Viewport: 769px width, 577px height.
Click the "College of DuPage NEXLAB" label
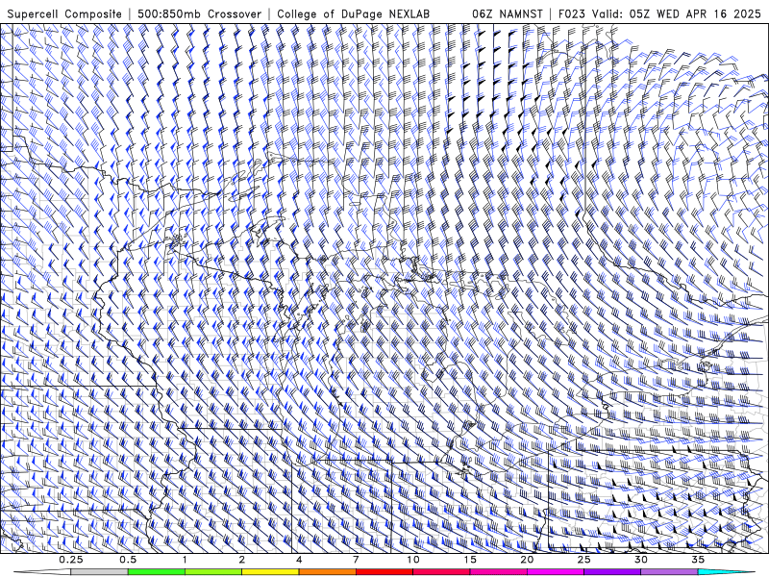[353, 14]
